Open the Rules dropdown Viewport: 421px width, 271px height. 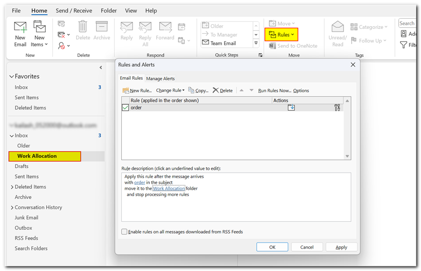pyautogui.click(x=281, y=35)
